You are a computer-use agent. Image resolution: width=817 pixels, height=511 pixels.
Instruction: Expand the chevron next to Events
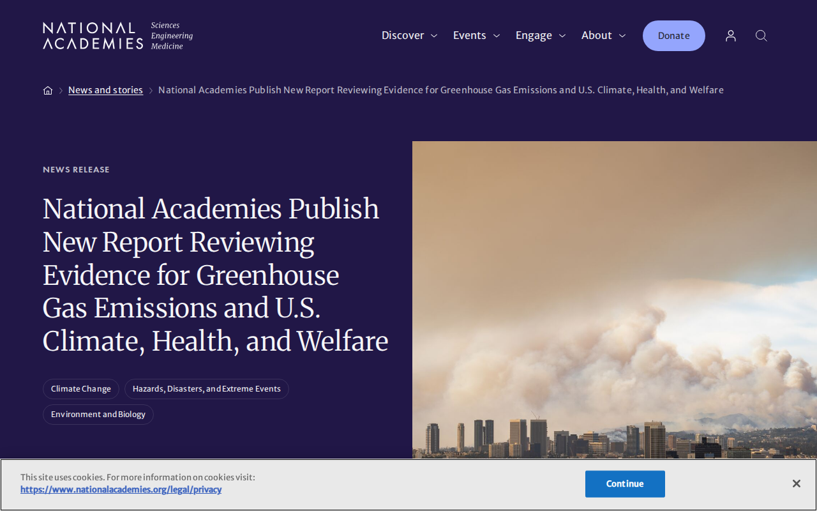(x=497, y=36)
